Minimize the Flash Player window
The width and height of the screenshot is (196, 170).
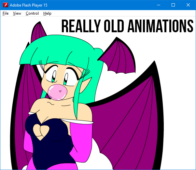coord(159,5)
